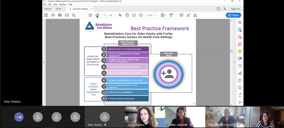Click "Best Practice Framework" slide title

[160, 28]
